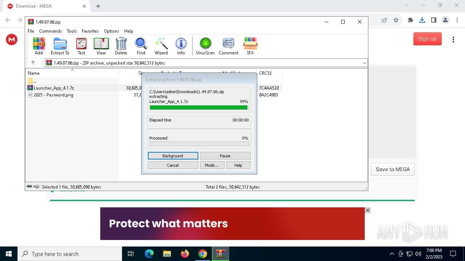Go up one folder level arrow
Viewport: 465px width, 261px height.
tap(33, 63)
